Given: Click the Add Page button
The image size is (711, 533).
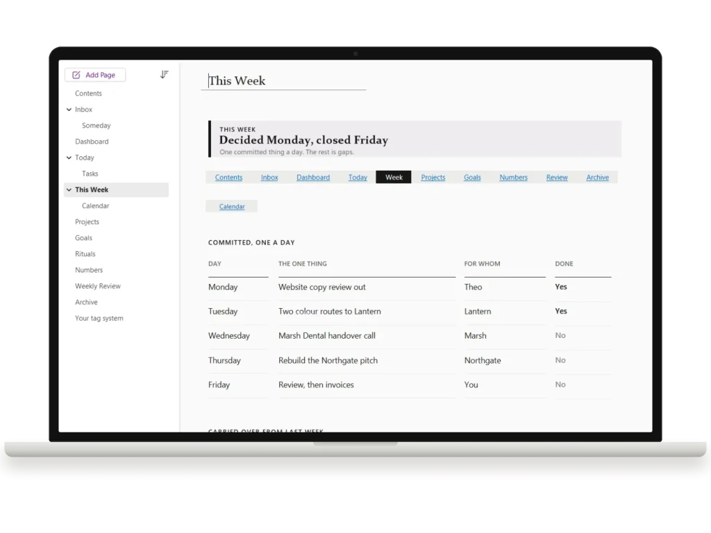Looking at the screenshot, I should pos(95,75).
